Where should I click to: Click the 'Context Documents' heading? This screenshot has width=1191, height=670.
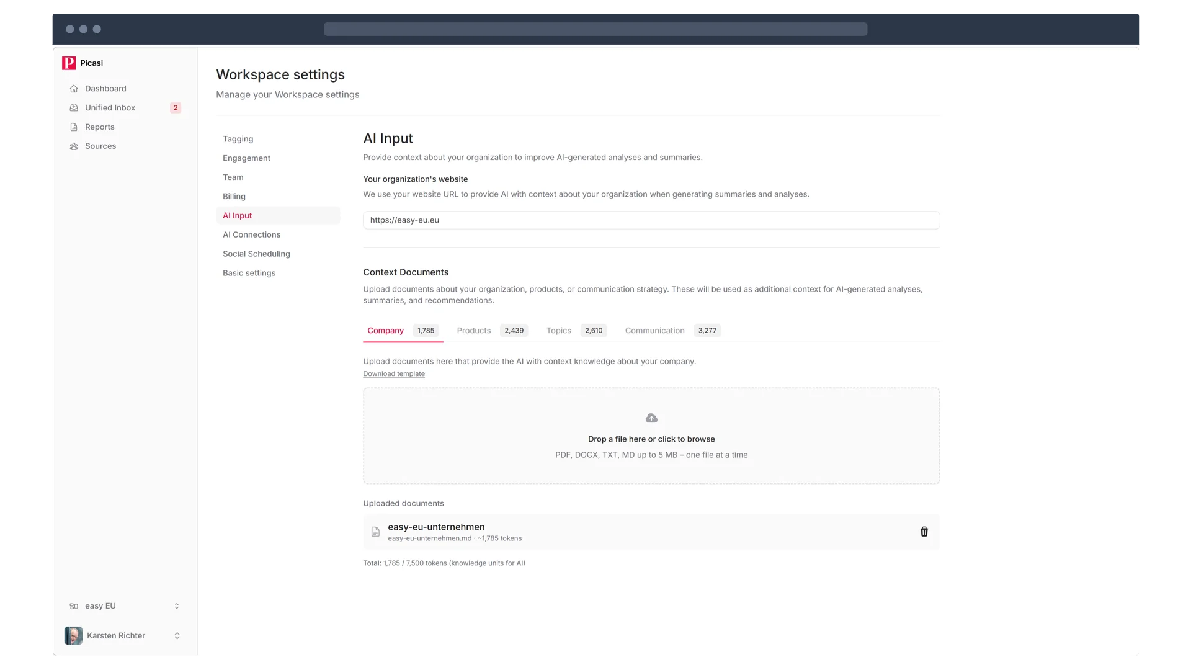pyautogui.click(x=406, y=272)
